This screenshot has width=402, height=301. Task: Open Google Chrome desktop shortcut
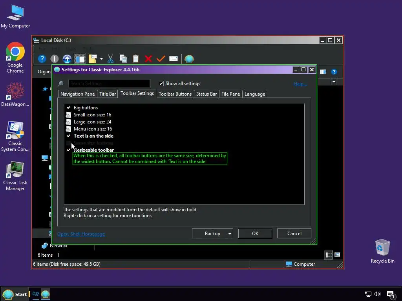tap(15, 58)
